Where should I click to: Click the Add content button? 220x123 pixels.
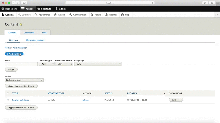coord(14,54)
